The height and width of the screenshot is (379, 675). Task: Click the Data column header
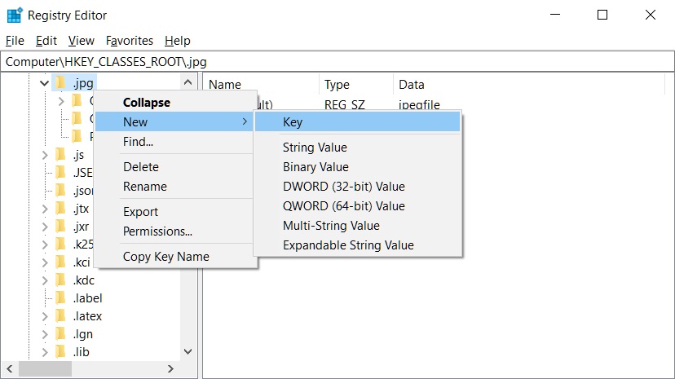tap(529, 84)
